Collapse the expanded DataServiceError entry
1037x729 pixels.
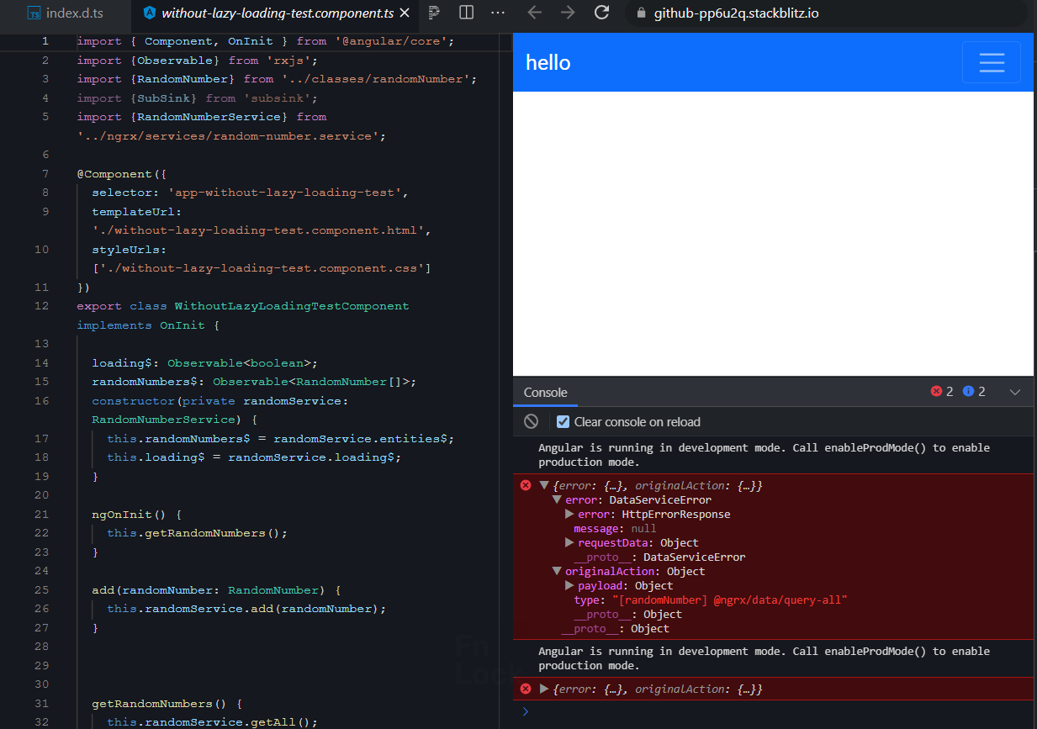coord(557,499)
